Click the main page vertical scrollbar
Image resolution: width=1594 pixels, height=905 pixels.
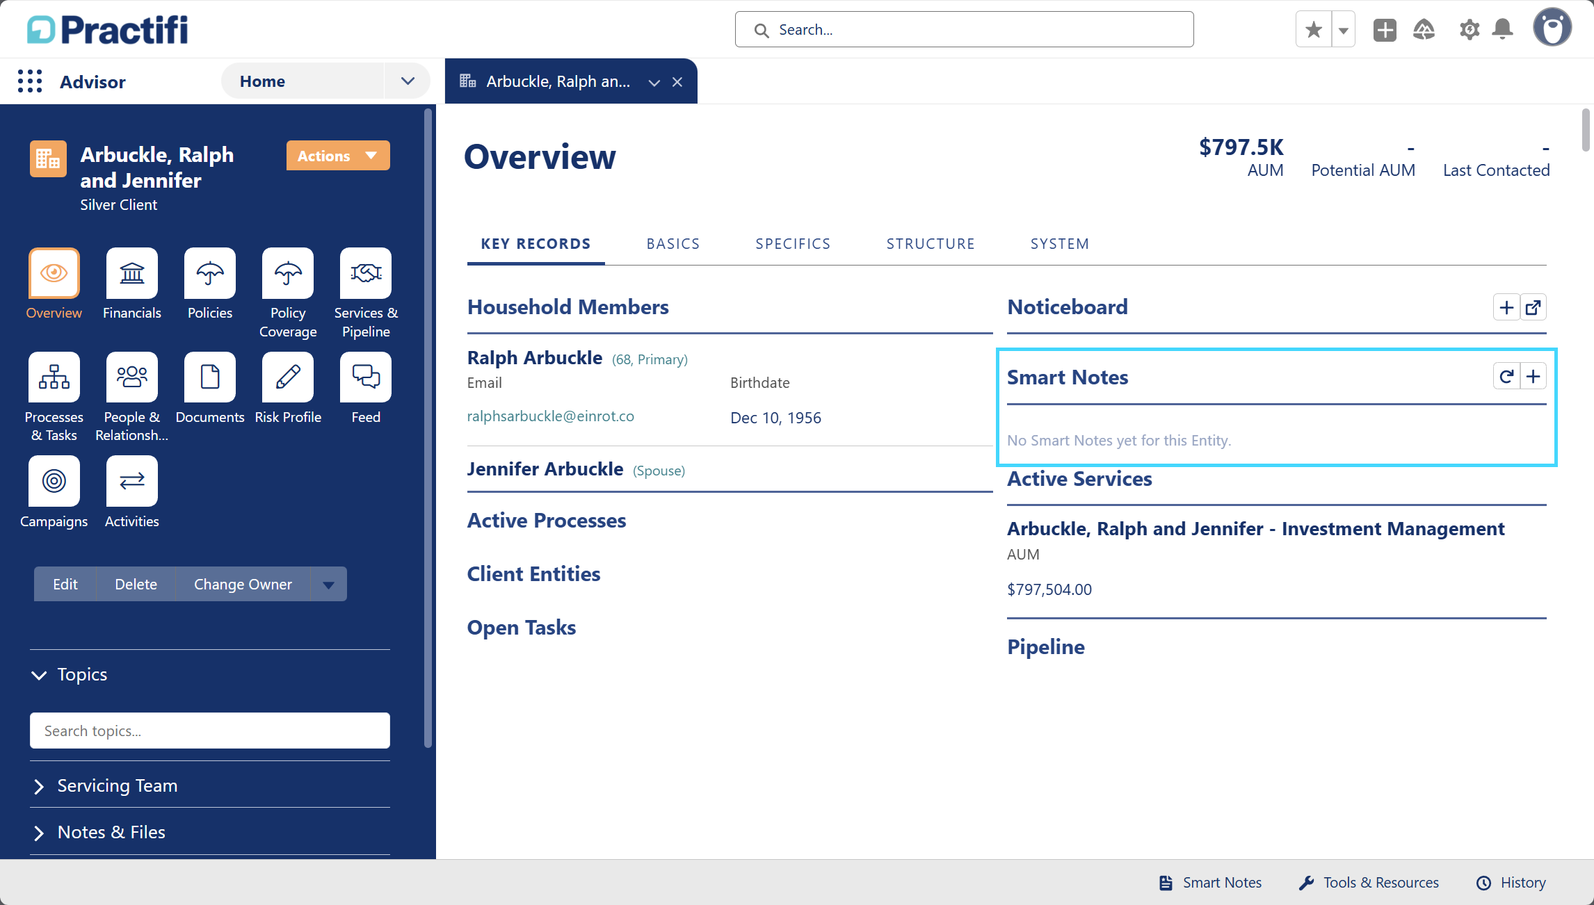[1586, 129]
